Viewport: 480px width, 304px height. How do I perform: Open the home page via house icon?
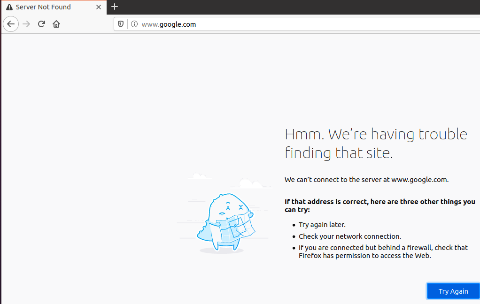[x=56, y=24]
